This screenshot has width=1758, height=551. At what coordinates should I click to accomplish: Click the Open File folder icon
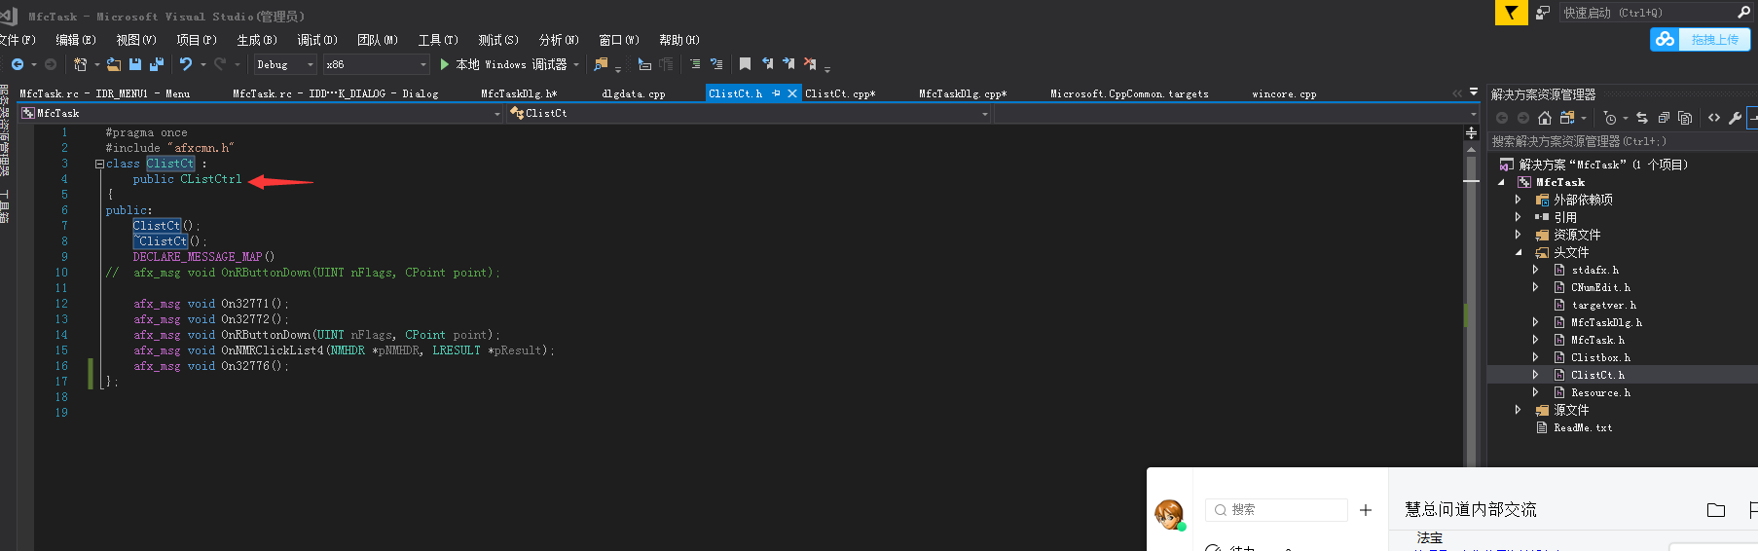tap(114, 64)
